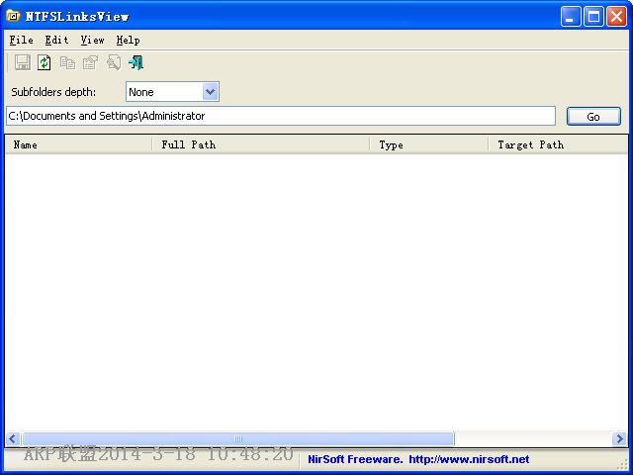Click the Go button
This screenshot has height=475, width=633.
click(x=593, y=117)
